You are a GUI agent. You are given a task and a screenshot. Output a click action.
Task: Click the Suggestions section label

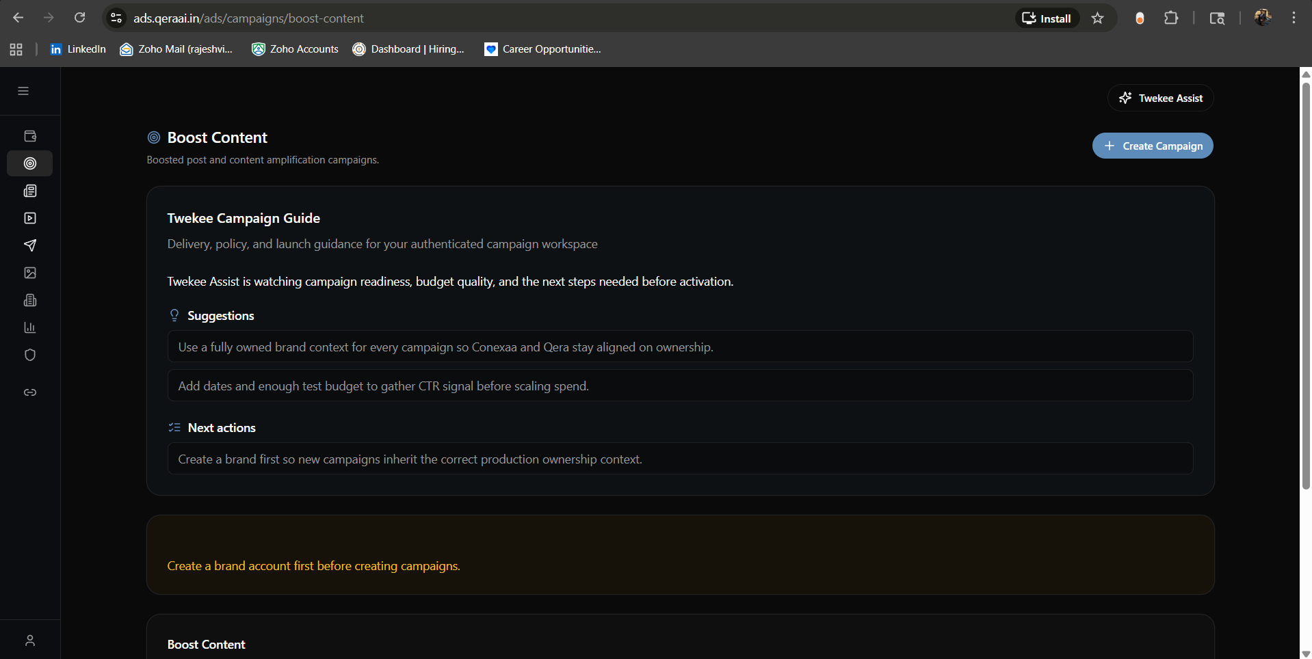tap(221, 316)
